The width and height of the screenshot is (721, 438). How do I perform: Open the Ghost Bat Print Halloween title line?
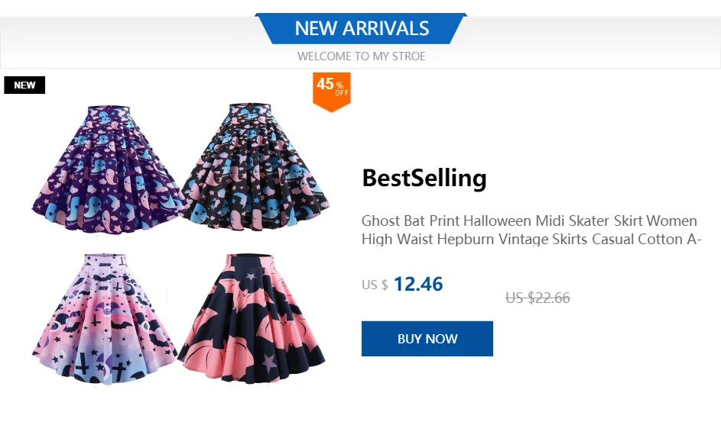coord(529,221)
